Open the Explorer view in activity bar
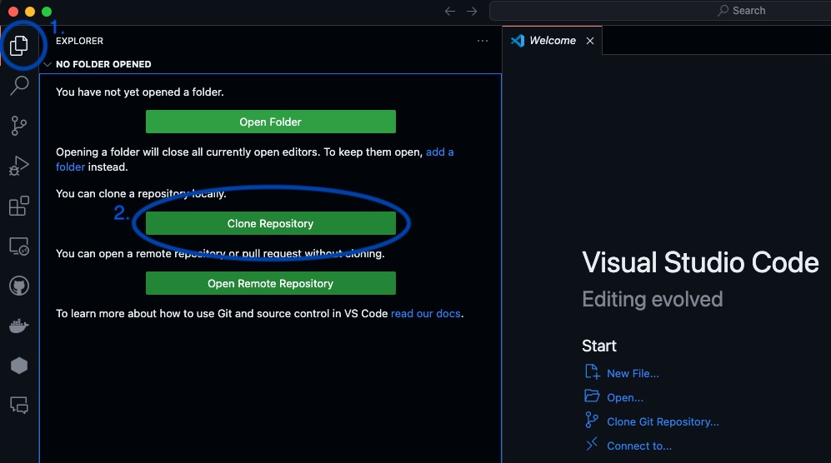Screen dimensions: 831x463 click(18, 46)
